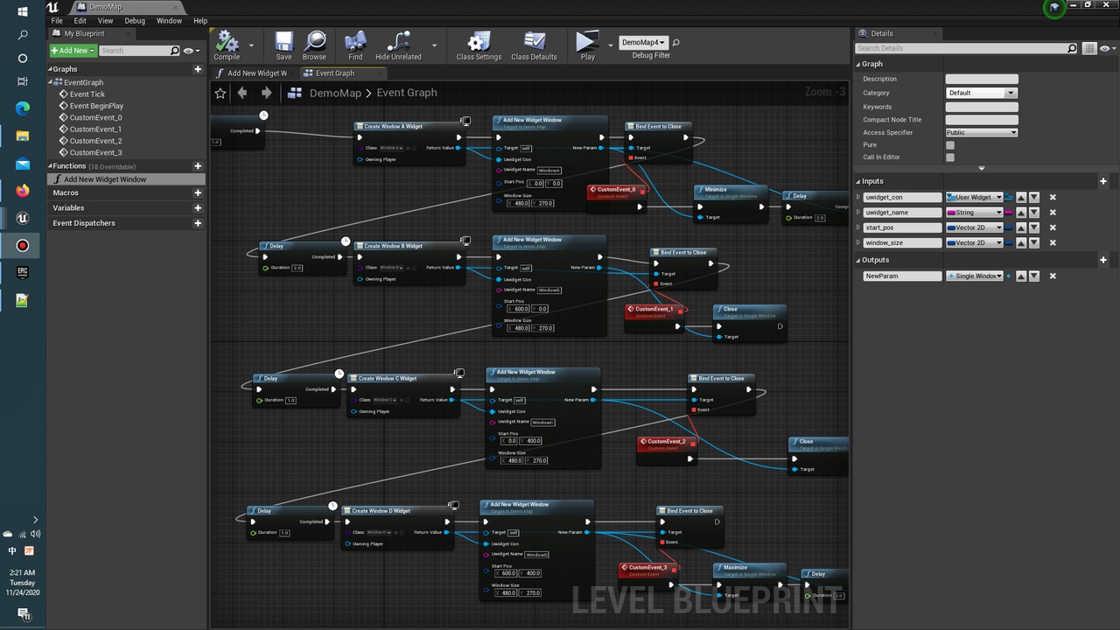Open the DemoMap4 debug filter dropdown

pos(643,42)
